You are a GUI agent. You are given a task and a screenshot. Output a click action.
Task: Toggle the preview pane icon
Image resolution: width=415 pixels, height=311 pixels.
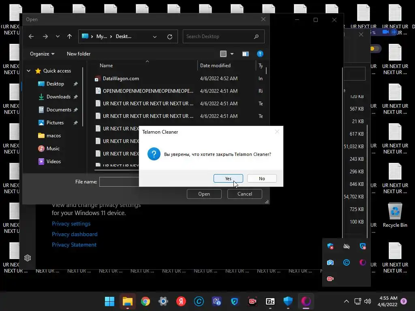point(245,54)
